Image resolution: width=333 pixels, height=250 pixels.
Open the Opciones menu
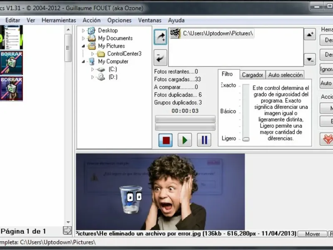tap(119, 20)
